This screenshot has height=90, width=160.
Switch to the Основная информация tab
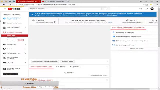pos(42,67)
